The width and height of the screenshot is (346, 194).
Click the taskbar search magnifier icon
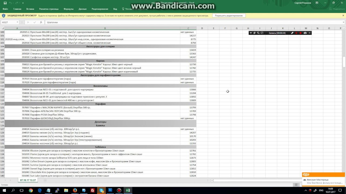[13, 190]
